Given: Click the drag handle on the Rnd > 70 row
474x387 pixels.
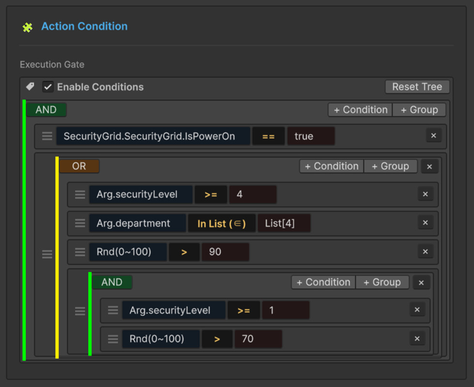Looking at the screenshot, I should click(113, 339).
